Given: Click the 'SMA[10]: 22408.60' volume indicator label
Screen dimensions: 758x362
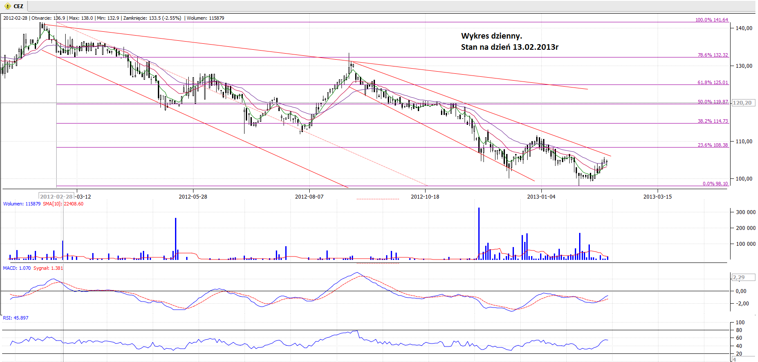Looking at the screenshot, I should pyautogui.click(x=63, y=204).
